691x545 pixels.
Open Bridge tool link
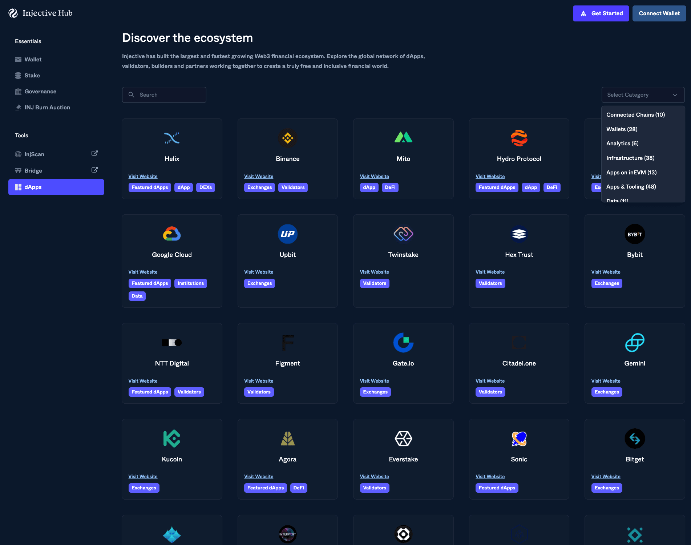pyautogui.click(x=56, y=170)
